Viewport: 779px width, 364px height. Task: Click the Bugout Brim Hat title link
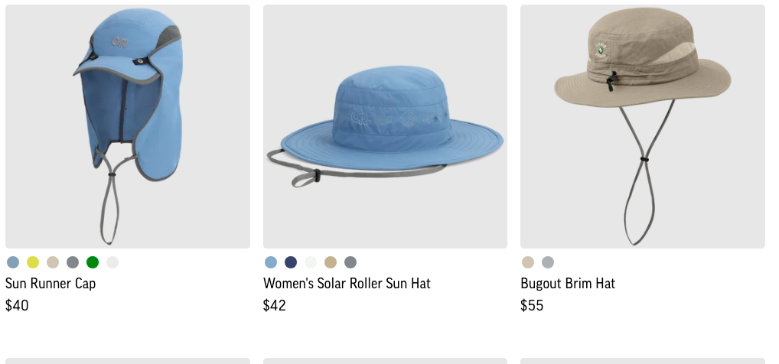pos(568,284)
